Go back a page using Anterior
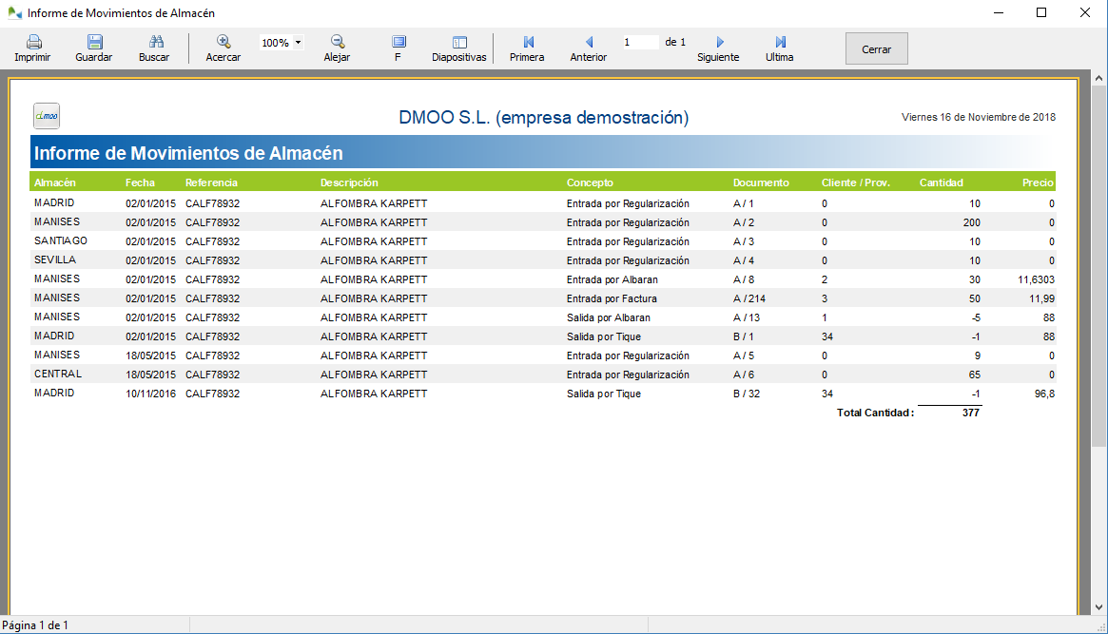 point(587,48)
